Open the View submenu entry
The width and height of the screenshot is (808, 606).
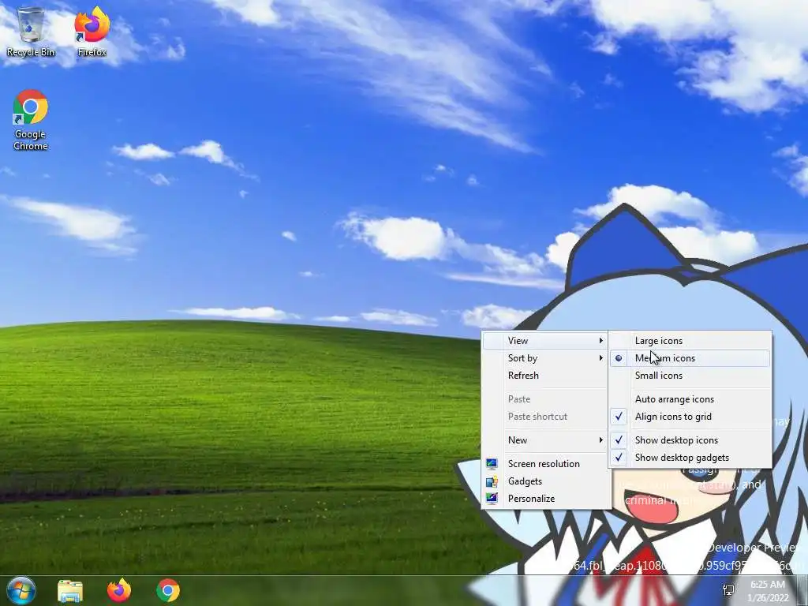544,341
